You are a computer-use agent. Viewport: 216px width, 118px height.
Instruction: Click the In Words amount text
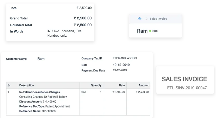coord(64,33)
